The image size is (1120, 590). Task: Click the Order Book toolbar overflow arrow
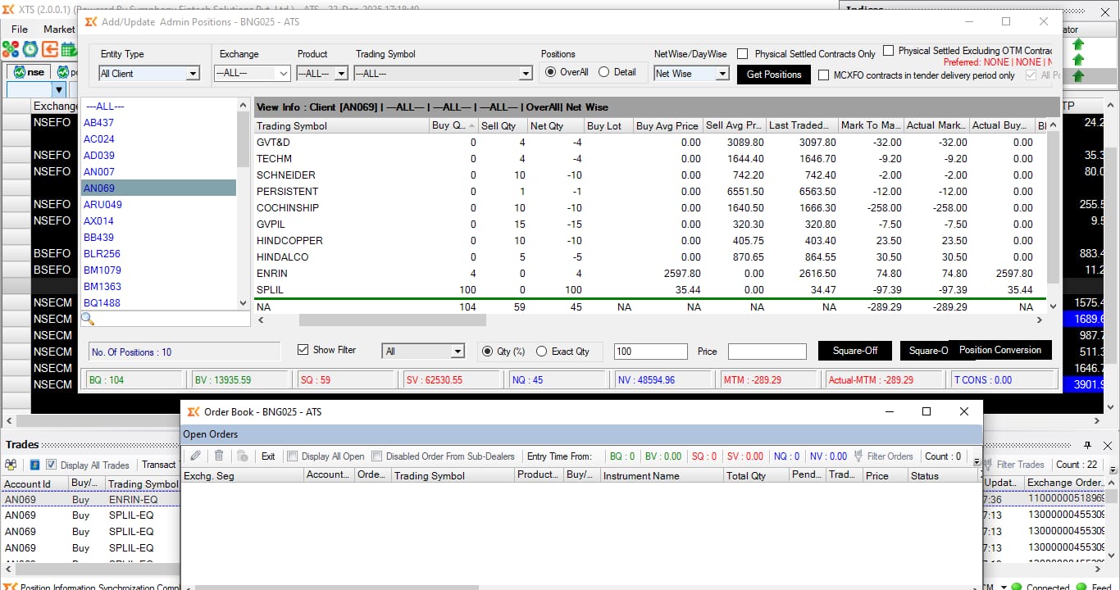pos(977,462)
